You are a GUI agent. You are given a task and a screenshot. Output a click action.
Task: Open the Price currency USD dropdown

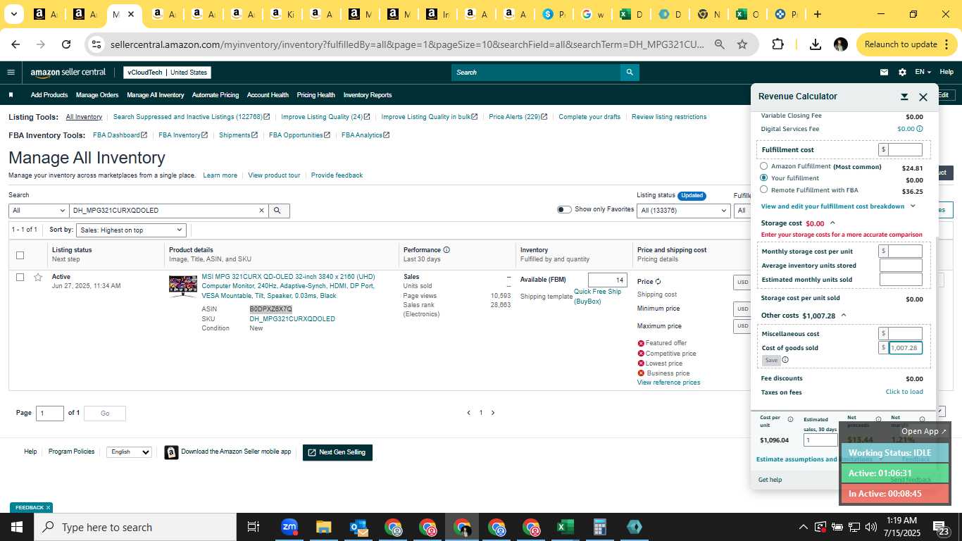[742, 282]
